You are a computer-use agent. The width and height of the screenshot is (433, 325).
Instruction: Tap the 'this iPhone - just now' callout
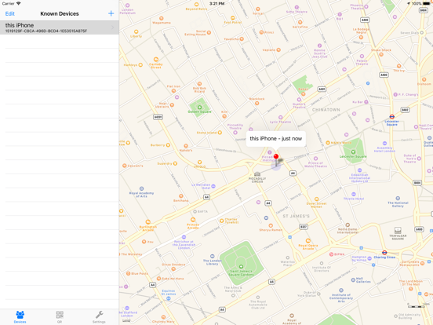[276, 138]
